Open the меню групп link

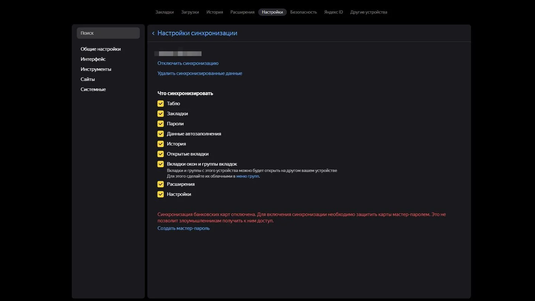point(248,176)
